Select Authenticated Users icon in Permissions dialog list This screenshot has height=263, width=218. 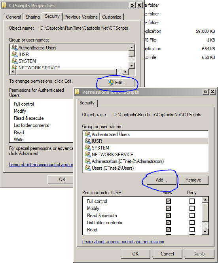click(88, 134)
